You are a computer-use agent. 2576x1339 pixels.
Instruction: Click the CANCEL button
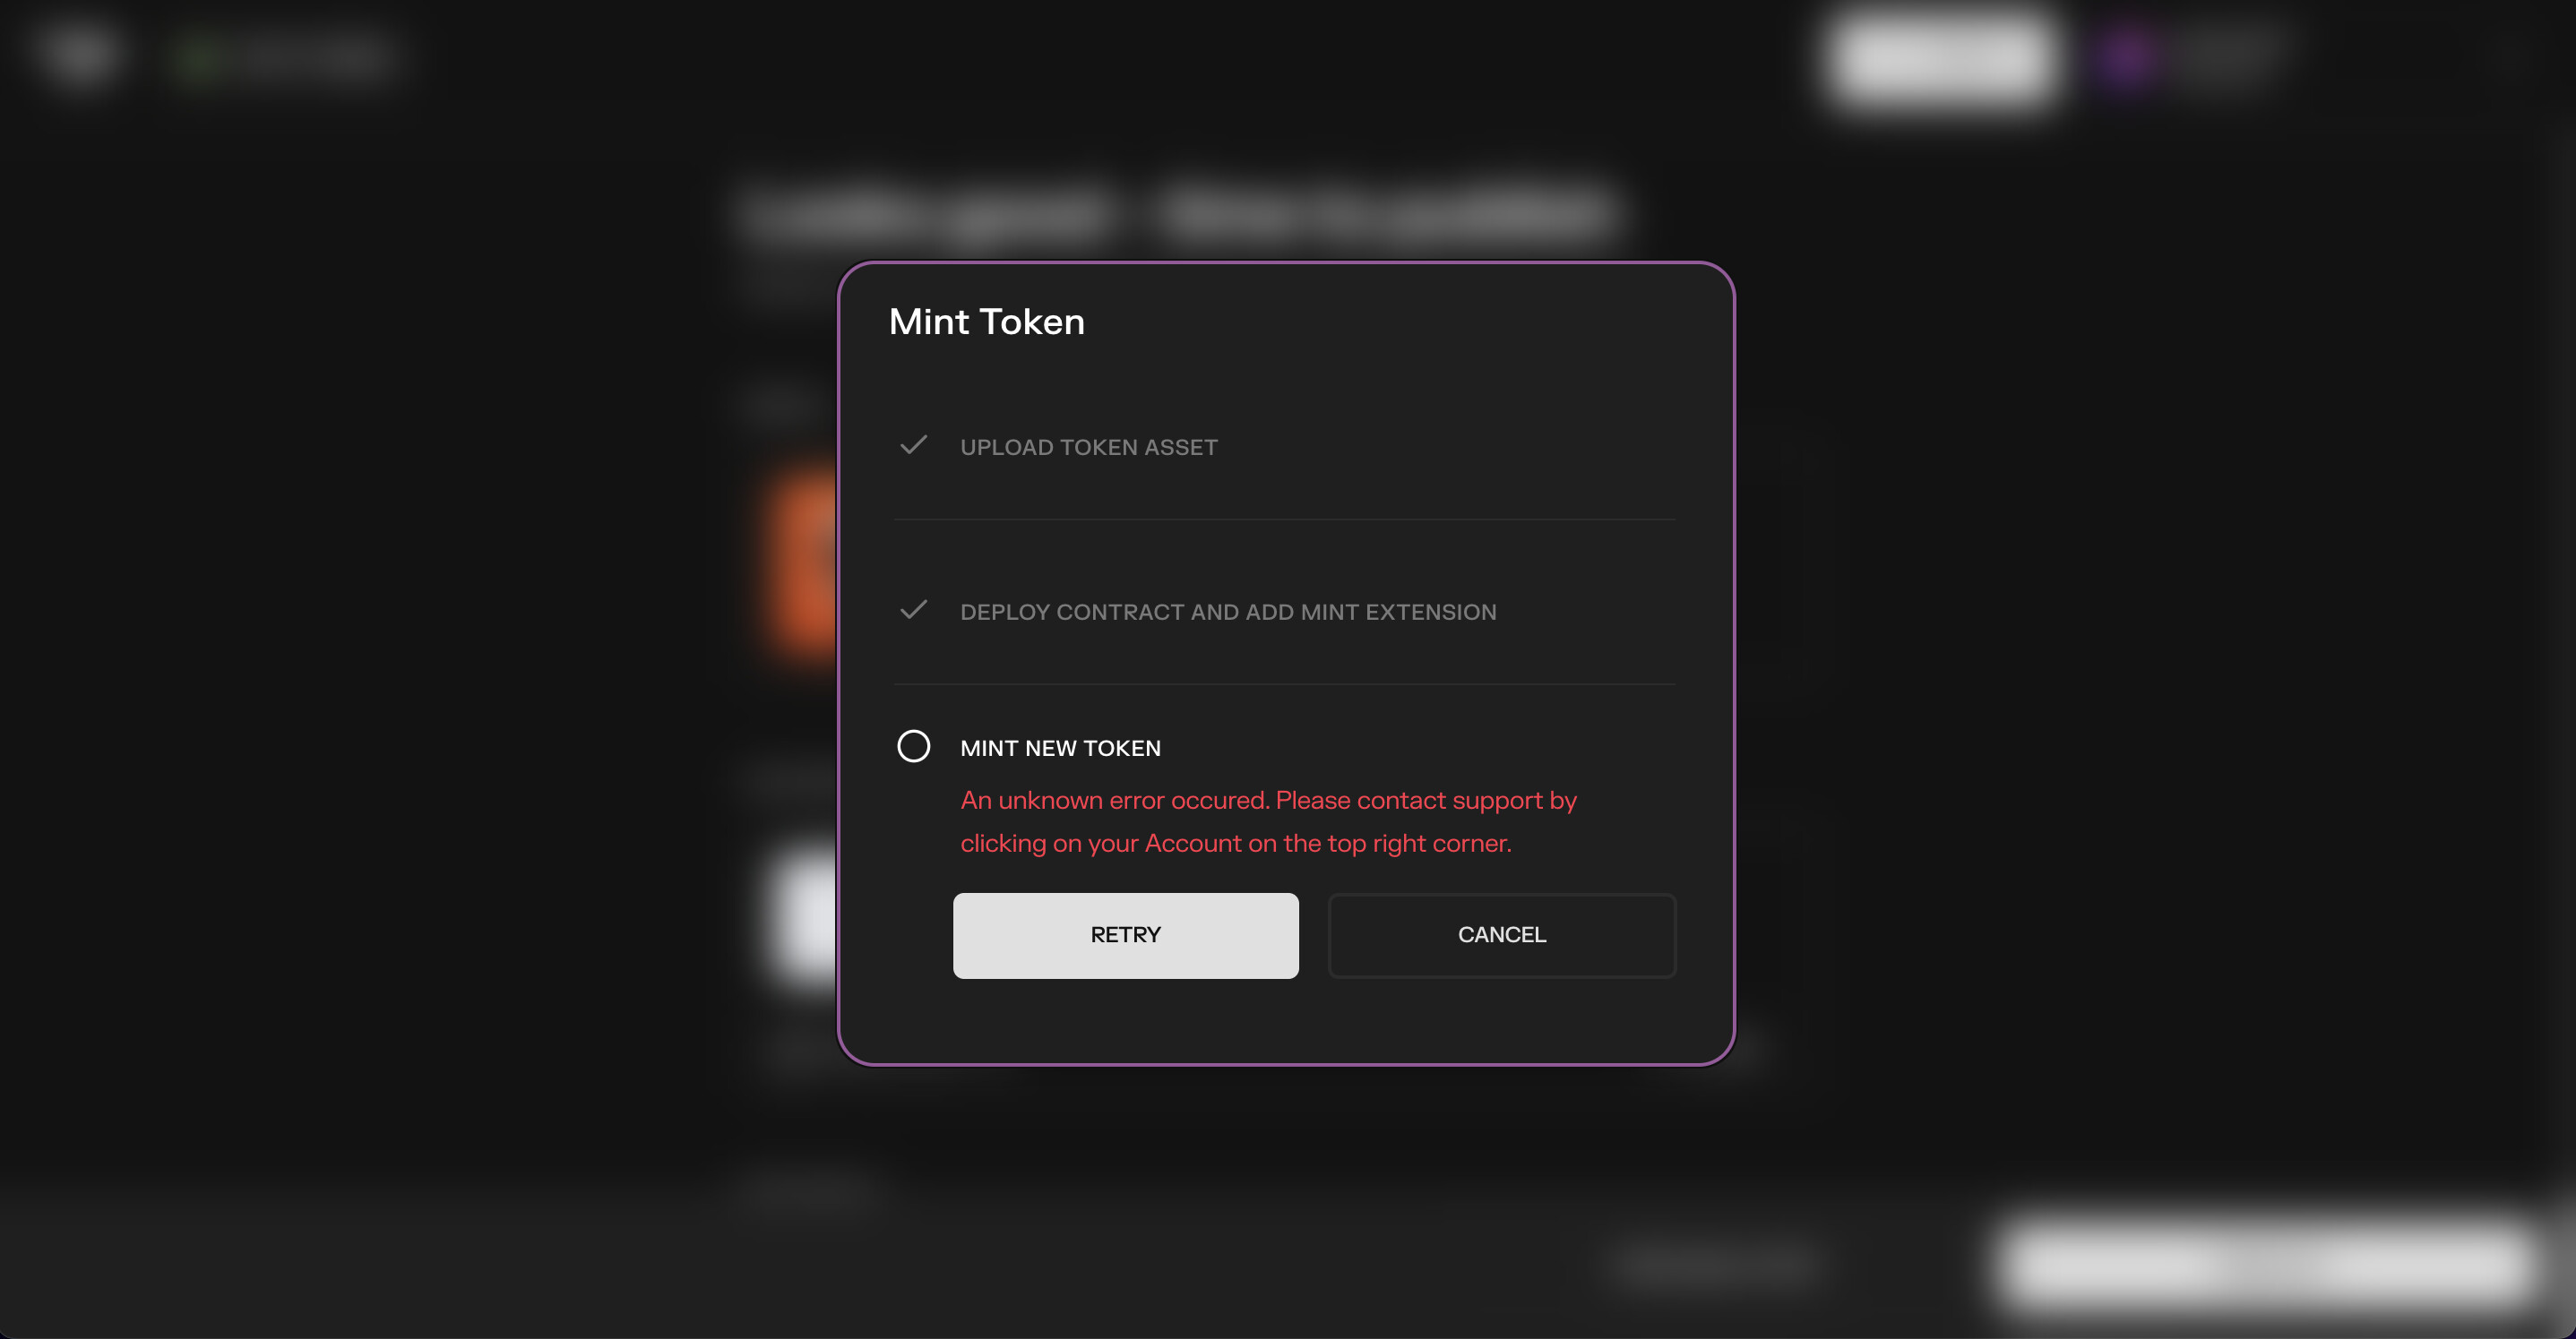[x=1501, y=935]
